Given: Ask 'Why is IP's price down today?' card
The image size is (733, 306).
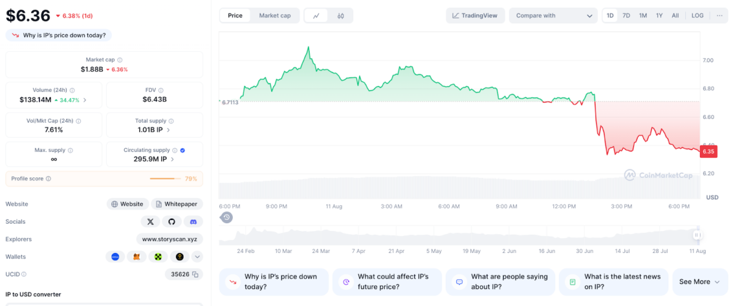Looking at the screenshot, I should (274, 282).
